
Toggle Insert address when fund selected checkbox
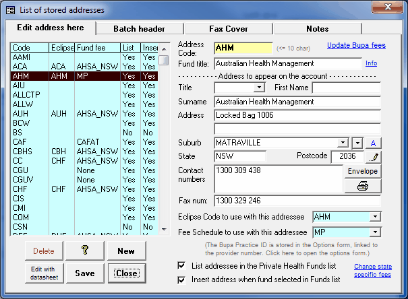(x=181, y=279)
